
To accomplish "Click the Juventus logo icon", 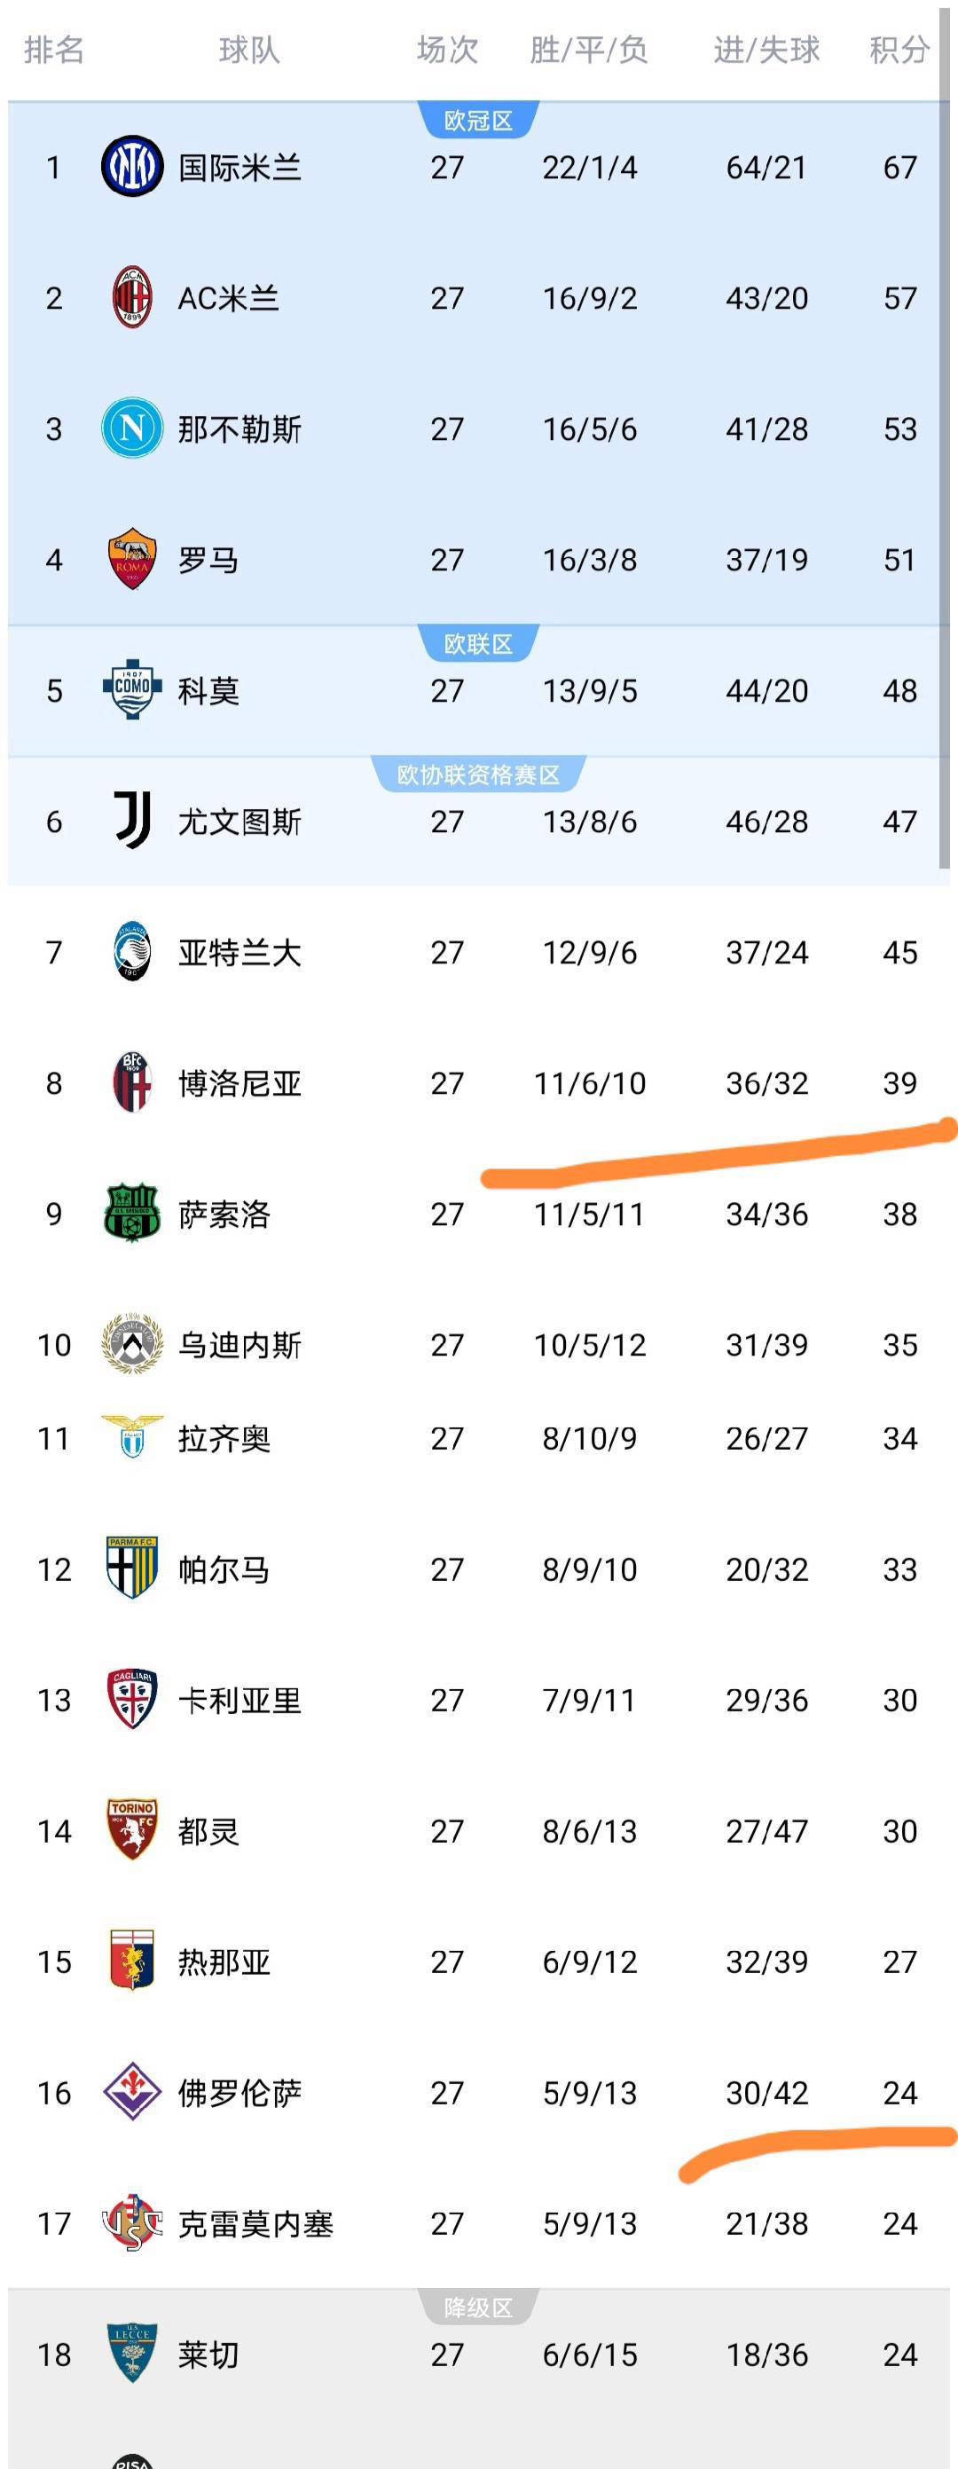I will 131,821.
